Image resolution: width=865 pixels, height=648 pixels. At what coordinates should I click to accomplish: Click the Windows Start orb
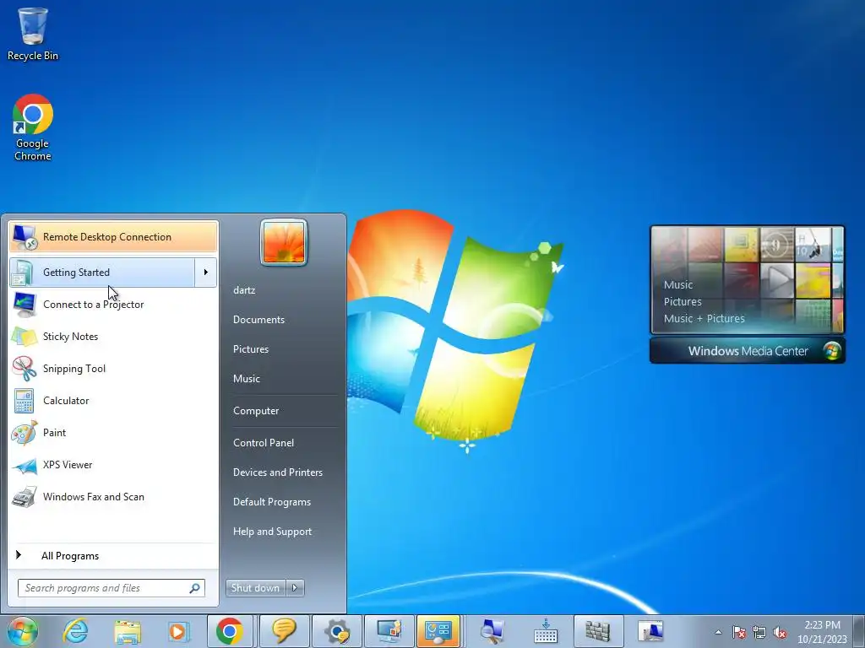23,631
